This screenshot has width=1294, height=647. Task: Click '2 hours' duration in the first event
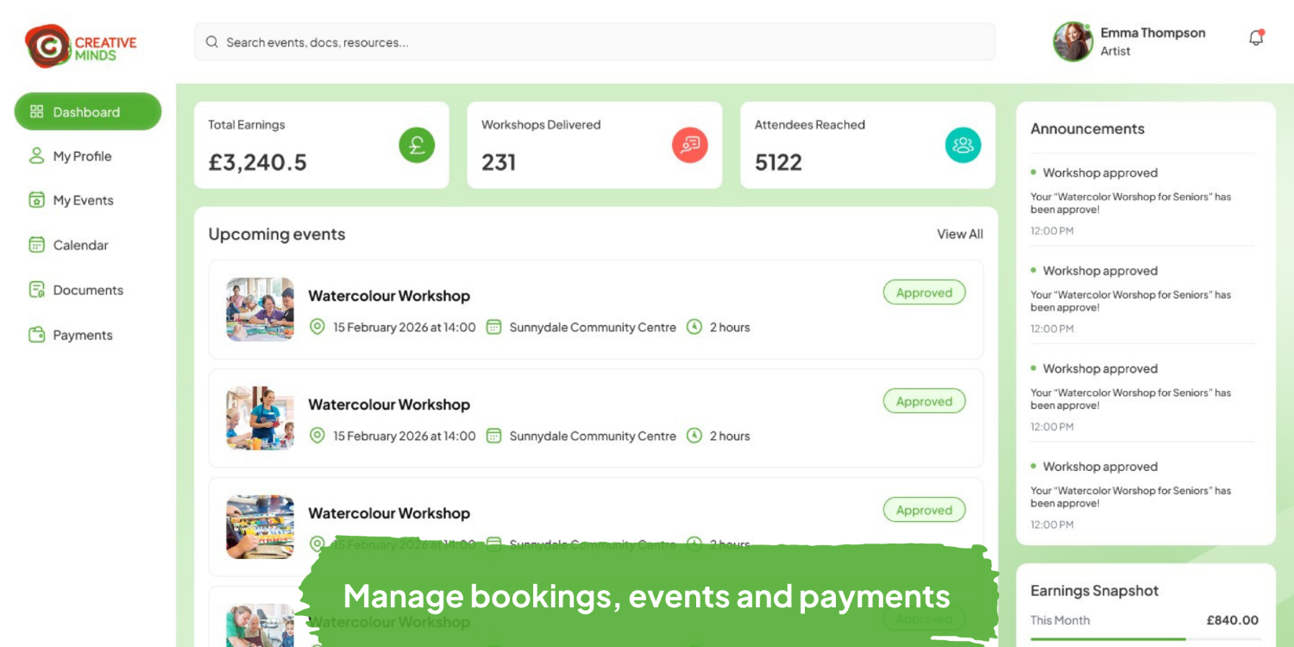[x=730, y=327]
